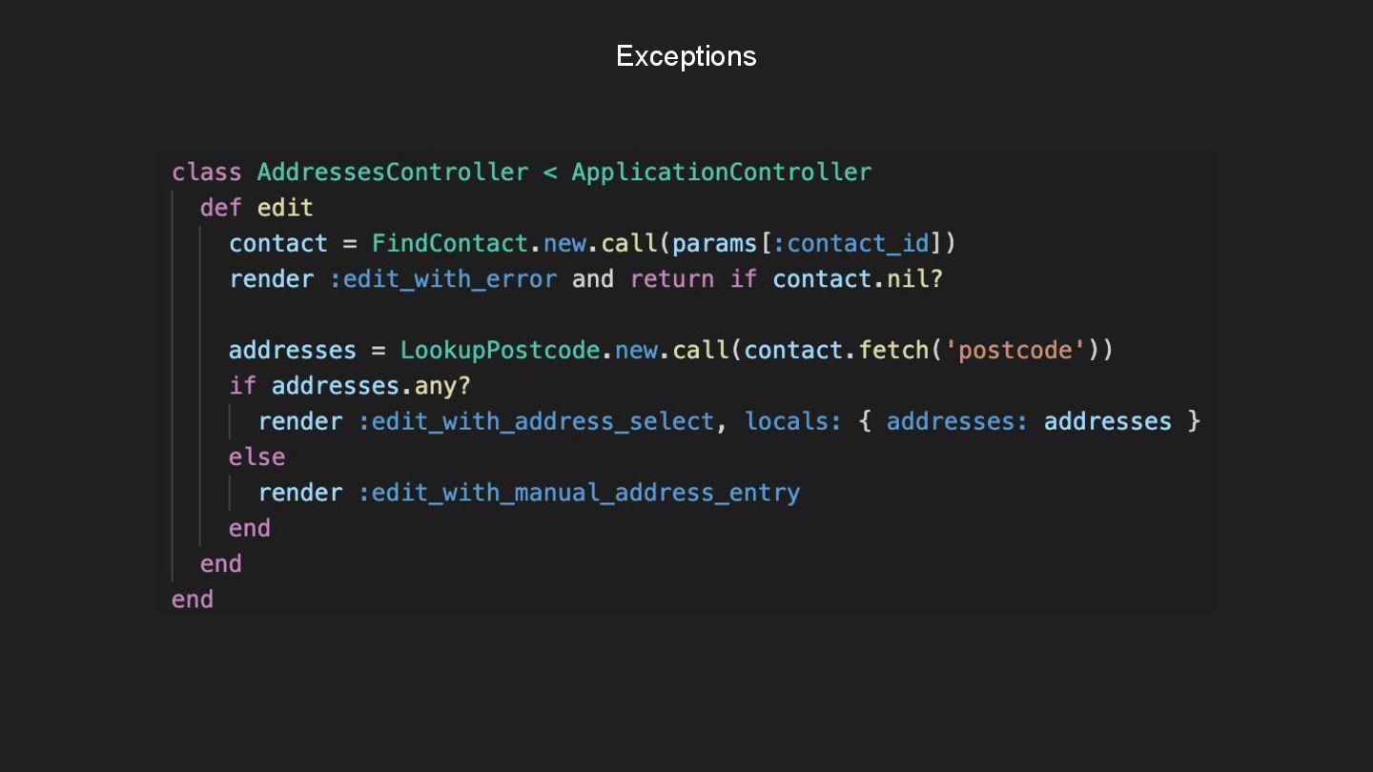
Task: Click the edit method name
Action: coord(285,208)
